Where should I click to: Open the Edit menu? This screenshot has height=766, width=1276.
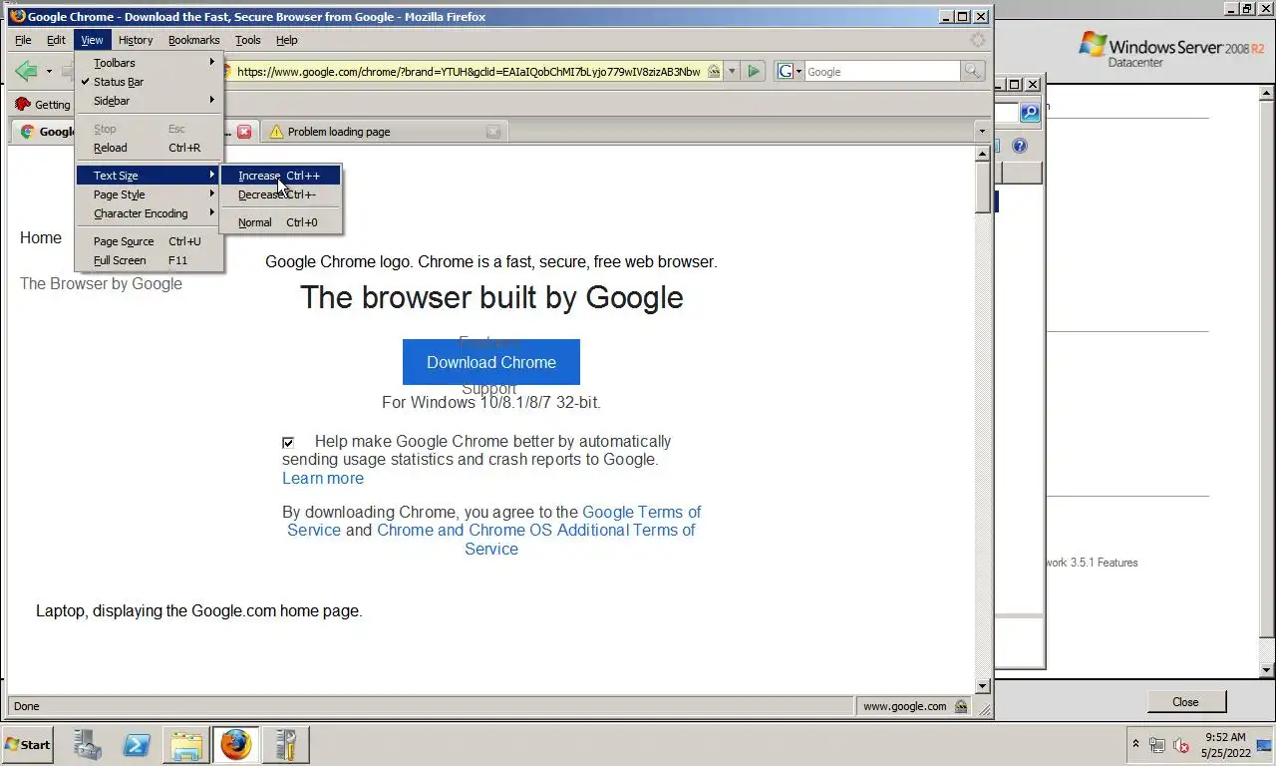click(56, 40)
